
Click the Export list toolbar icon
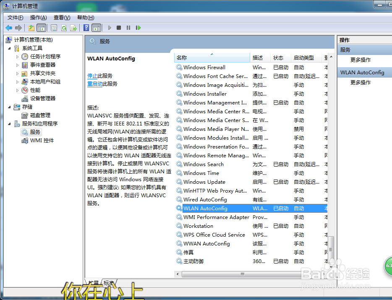coord(73,28)
